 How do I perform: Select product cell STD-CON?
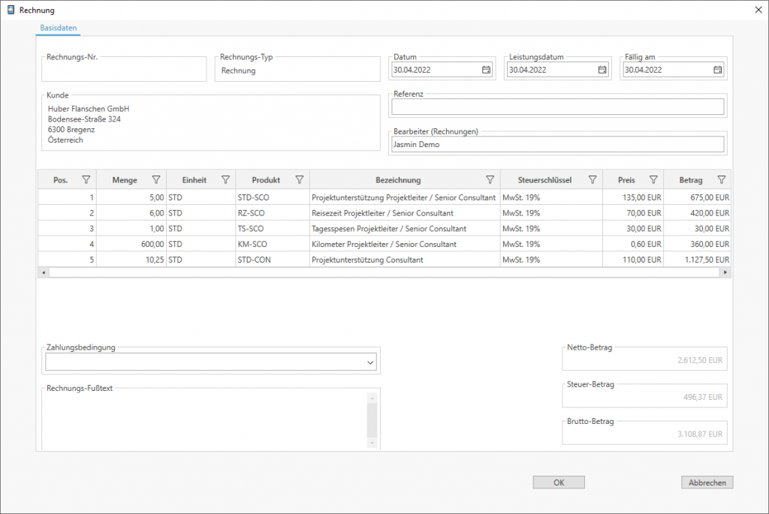(x=273, y=260)
